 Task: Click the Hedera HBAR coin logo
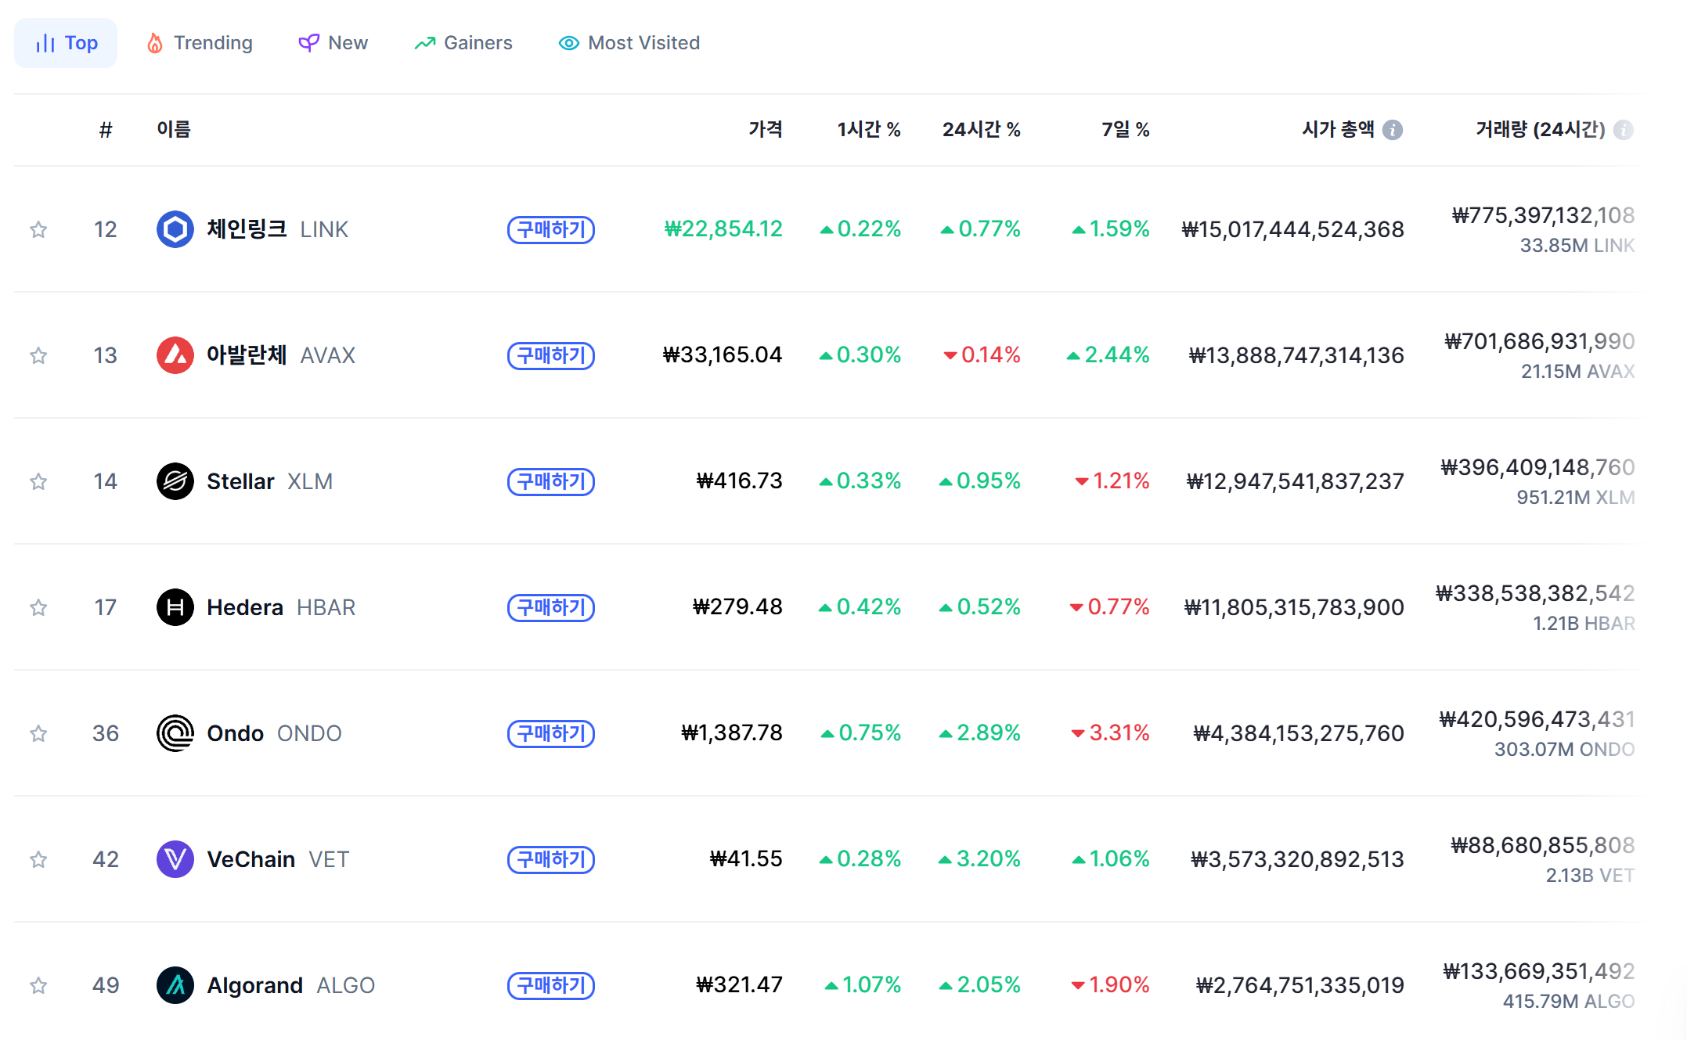[x=175, y=607]
